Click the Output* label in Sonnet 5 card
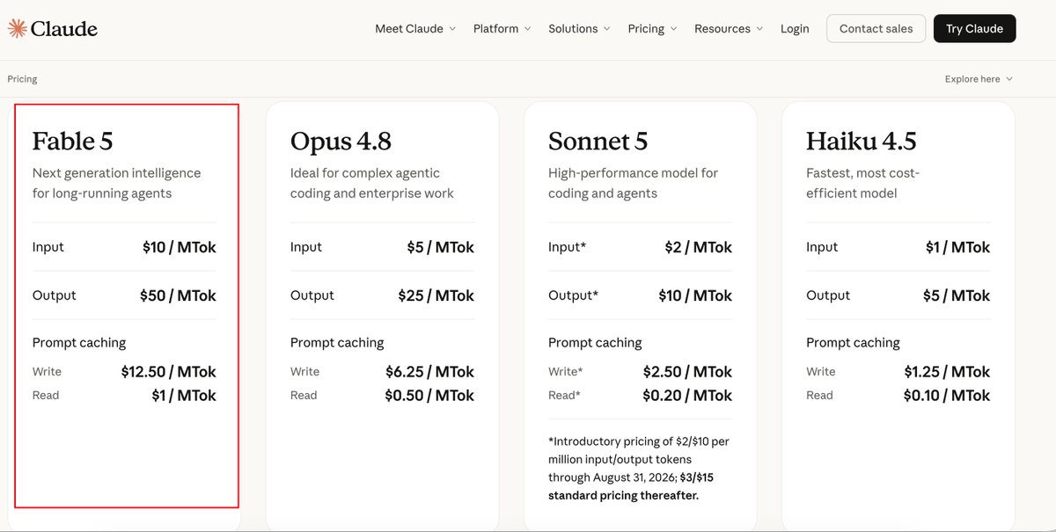The height and width of the screenshot is (532, 1056). (x=573, y=295)
